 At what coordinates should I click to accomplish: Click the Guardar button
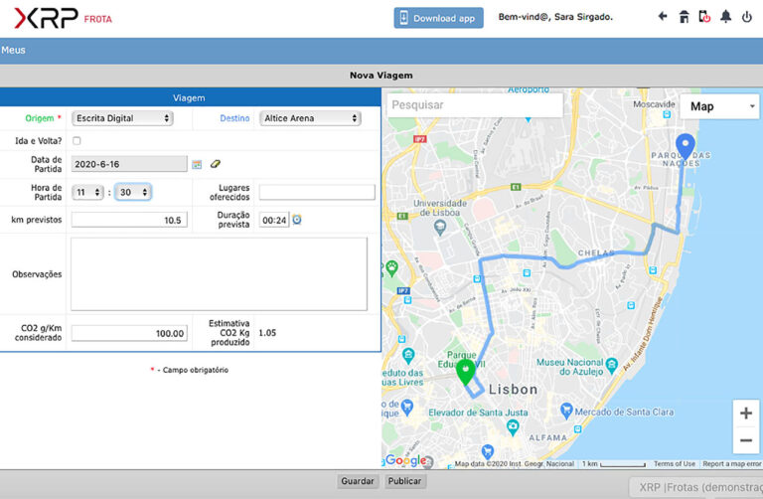click(358, 481)
